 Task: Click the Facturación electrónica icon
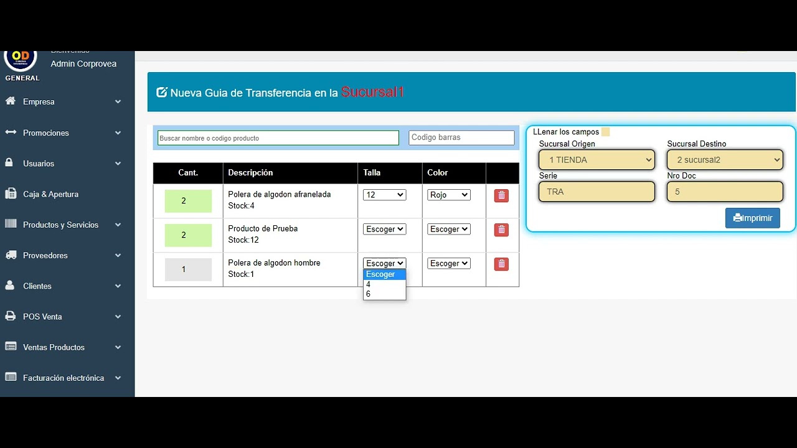(11, 377)
